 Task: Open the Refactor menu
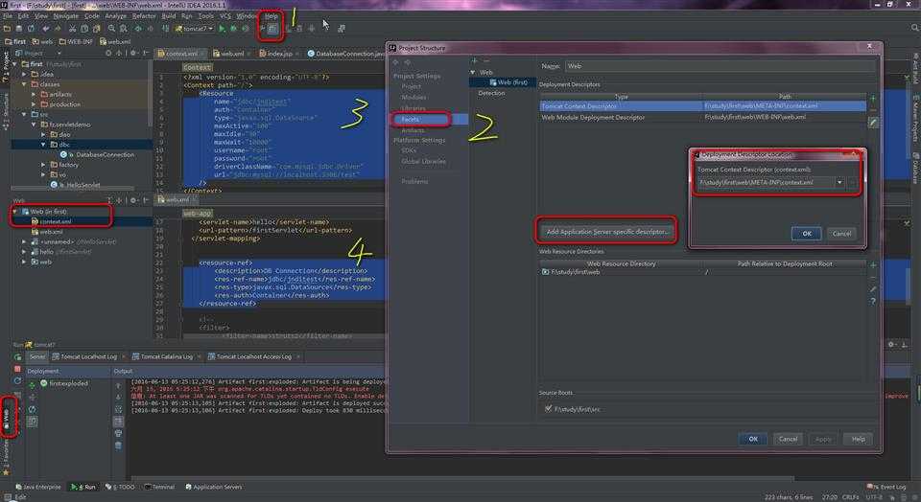click(144, 16)
